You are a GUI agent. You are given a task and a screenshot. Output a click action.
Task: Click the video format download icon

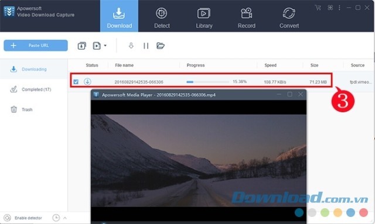97,46
